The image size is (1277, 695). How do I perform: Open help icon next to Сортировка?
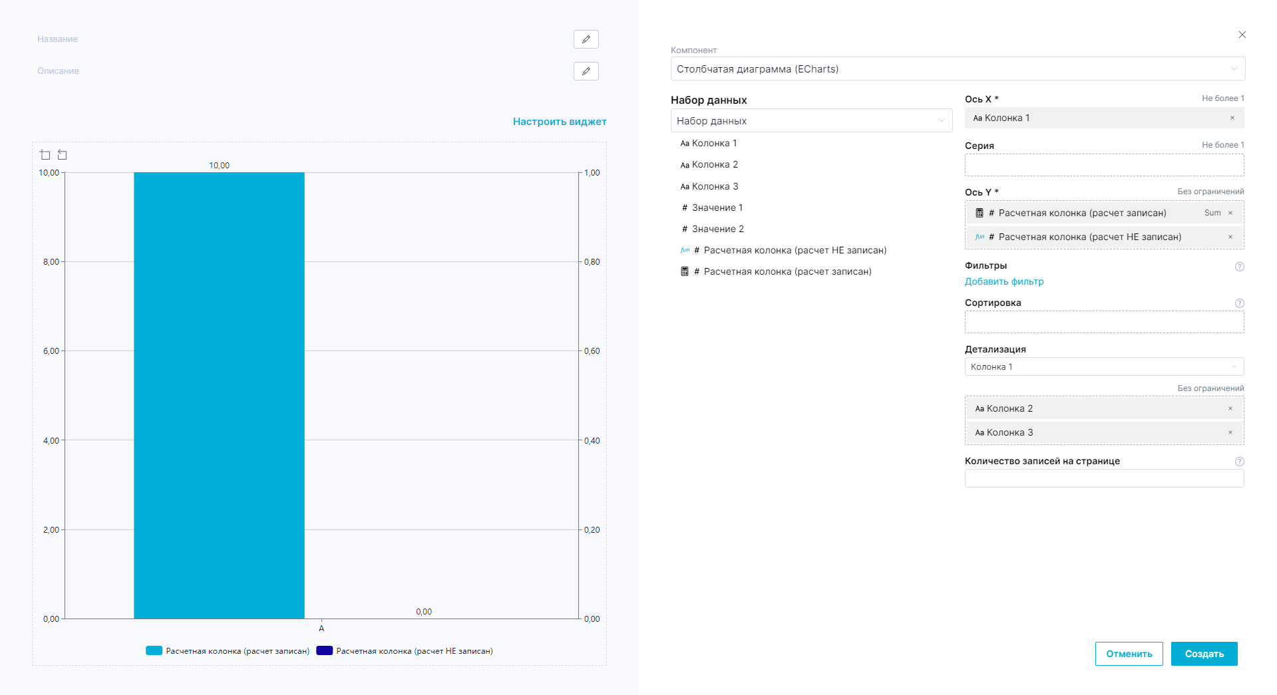[1239, 303]
